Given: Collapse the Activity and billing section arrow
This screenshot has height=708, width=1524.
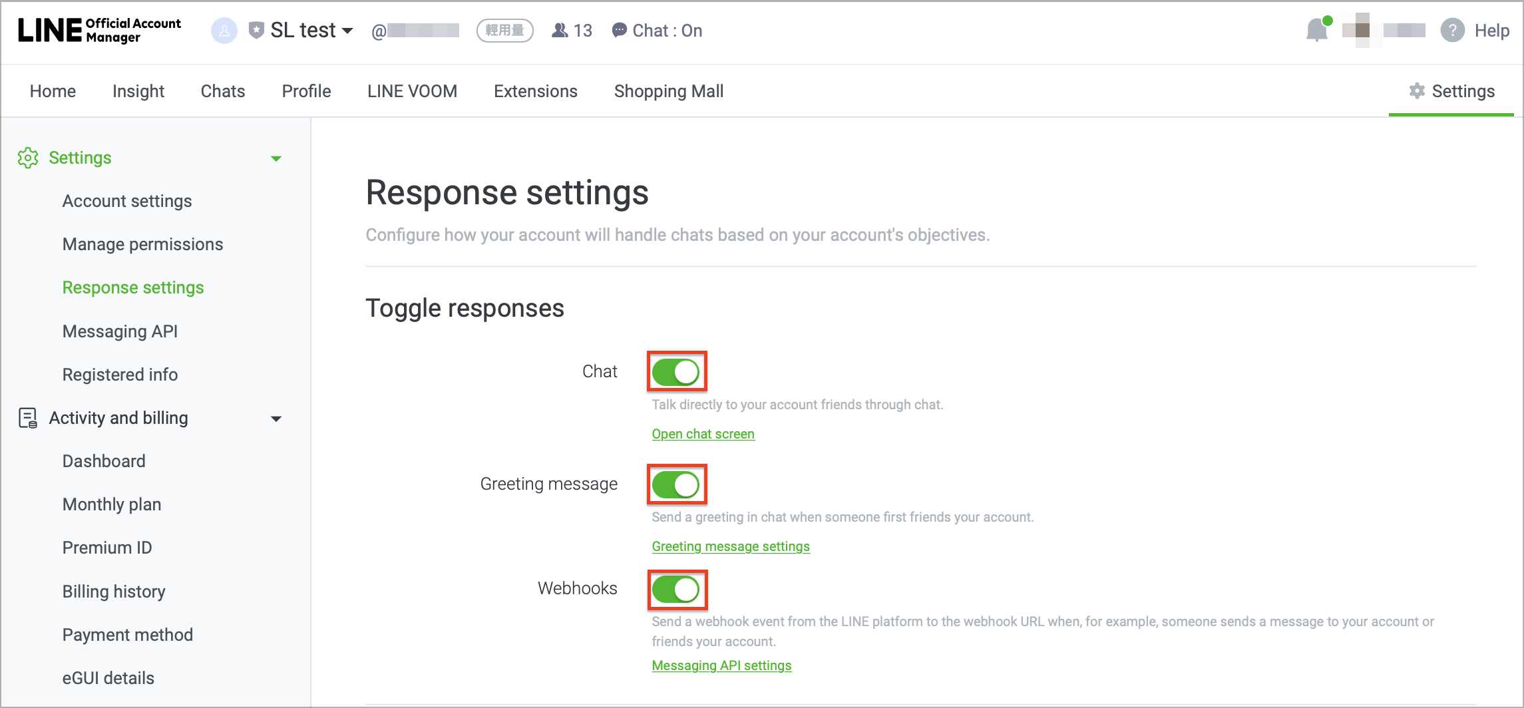Looking at the screenshot, I should (x=276, y=419).
